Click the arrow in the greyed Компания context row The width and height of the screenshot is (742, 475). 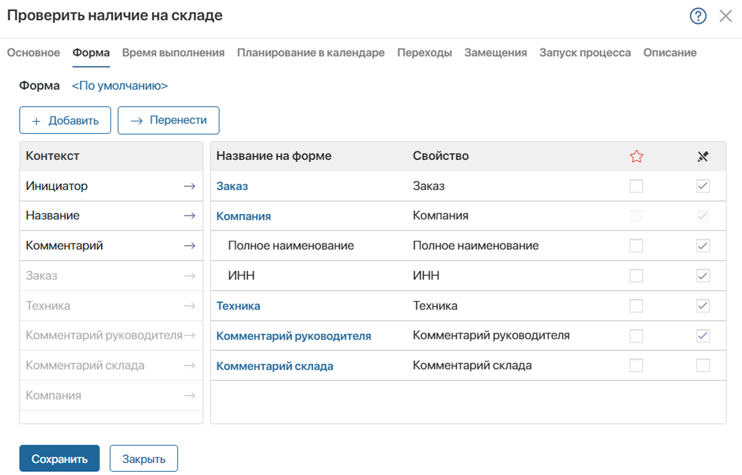(x=190, y=395)
